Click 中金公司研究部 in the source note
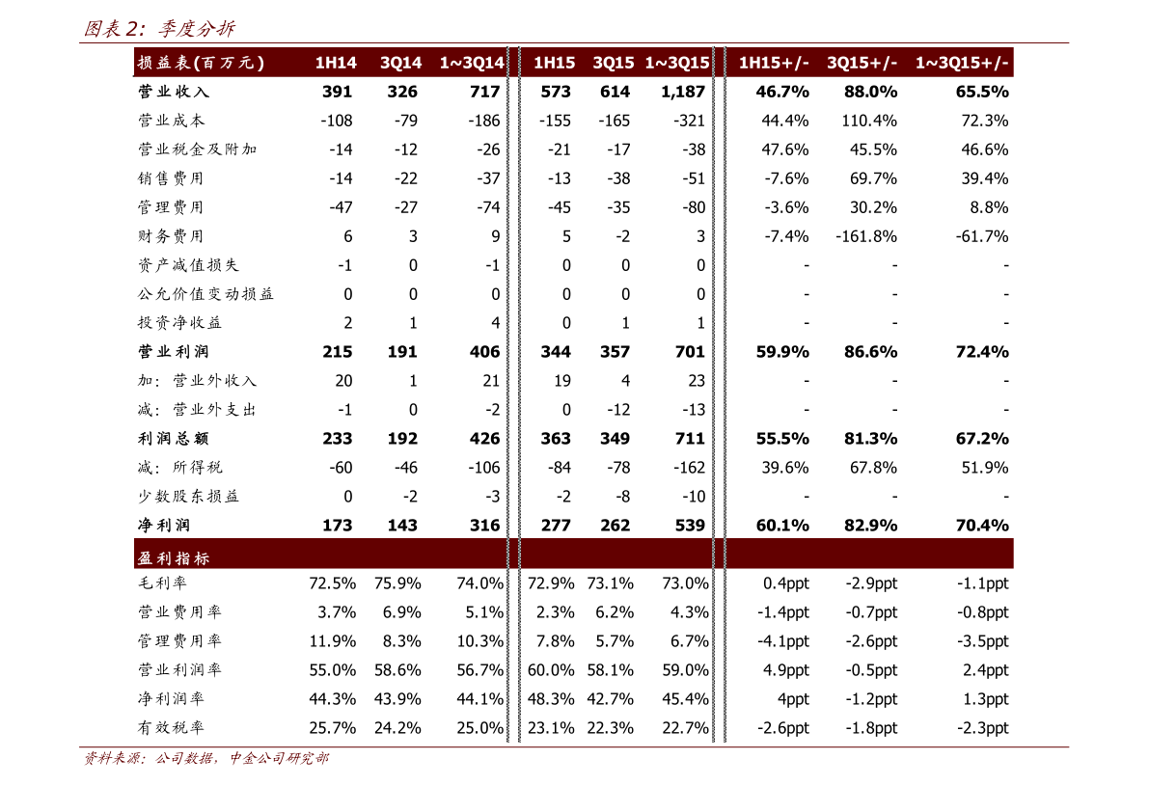The height and width of the screenshot is (786, 1149). (278, 759)
